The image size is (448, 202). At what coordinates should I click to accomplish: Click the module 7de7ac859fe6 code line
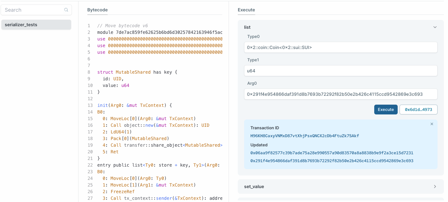coord(160,33)
